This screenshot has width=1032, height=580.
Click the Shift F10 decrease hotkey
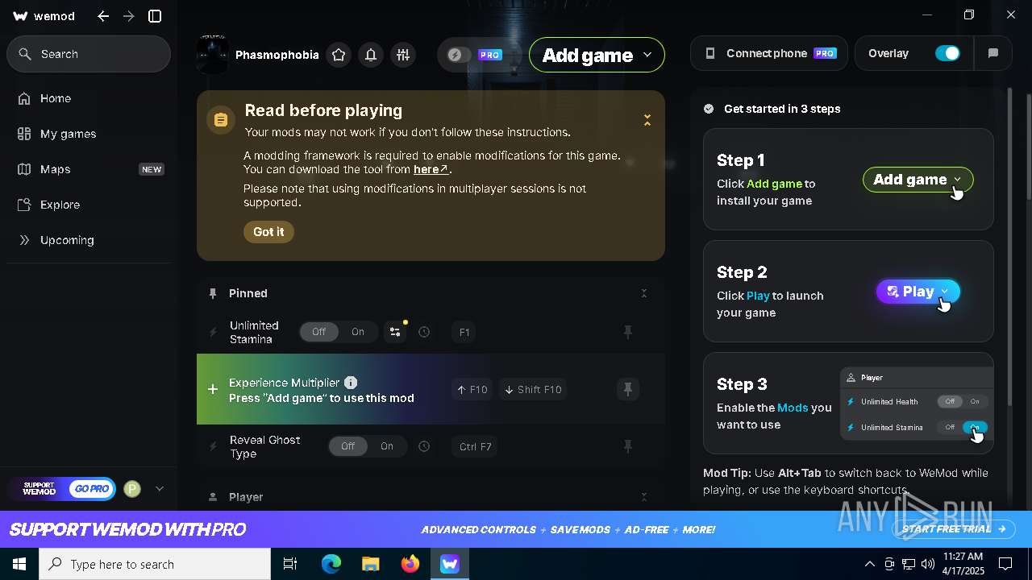coord(533,390)
